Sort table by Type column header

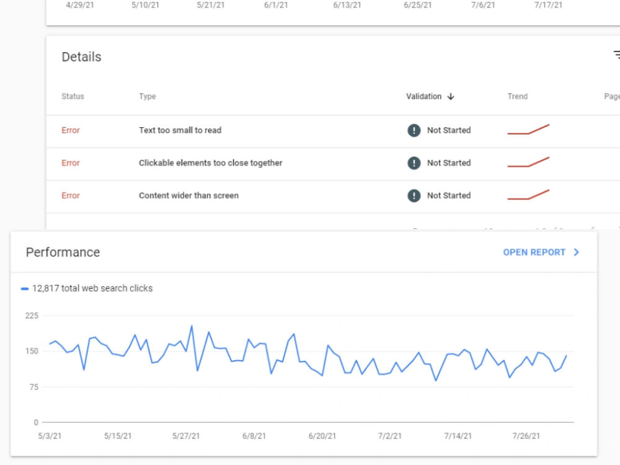click(147, 97)
